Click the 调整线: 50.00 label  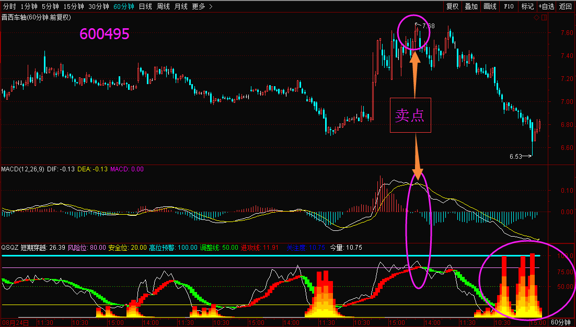(x=220, y=248)
